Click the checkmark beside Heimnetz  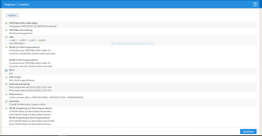[6, 101]
